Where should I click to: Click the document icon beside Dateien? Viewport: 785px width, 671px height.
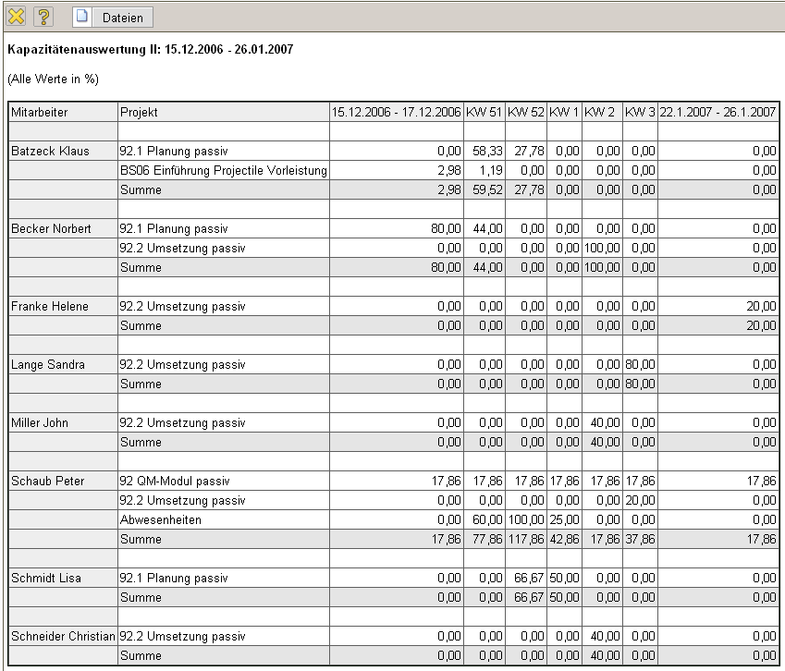[x=82, y=17]
